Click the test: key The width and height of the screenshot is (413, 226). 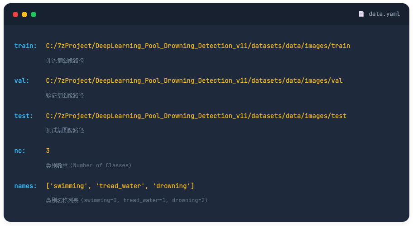24,116
